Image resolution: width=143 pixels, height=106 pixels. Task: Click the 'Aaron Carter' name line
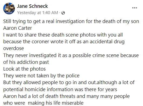[x=18, y=28]
